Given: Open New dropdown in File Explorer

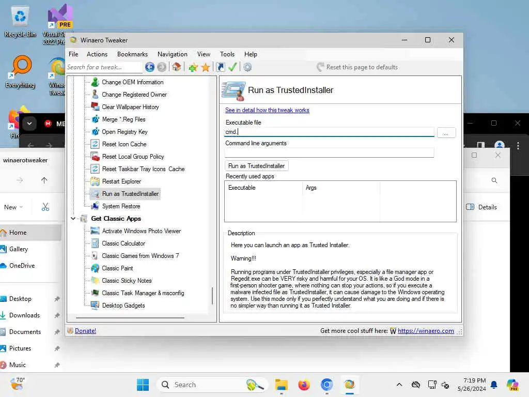Looking at the screenshot, I should (x=13, y=207).
